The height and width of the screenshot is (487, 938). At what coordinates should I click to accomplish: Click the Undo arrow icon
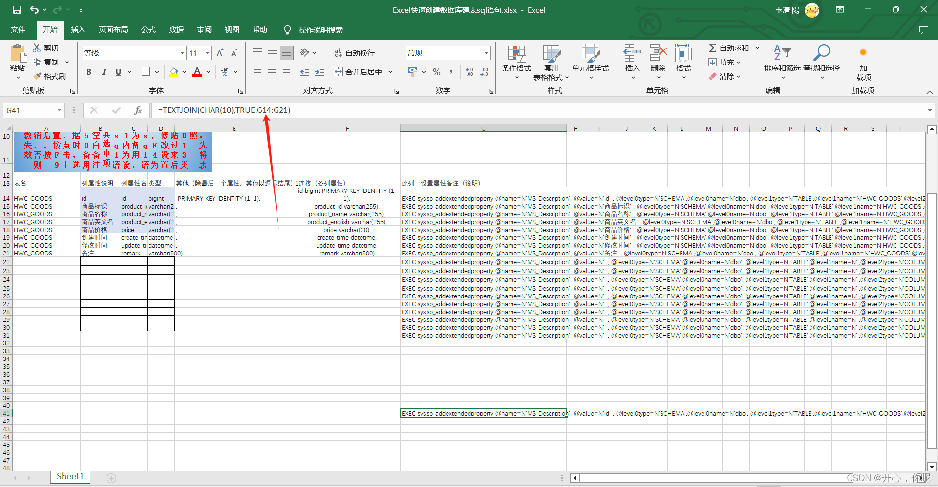34,10
